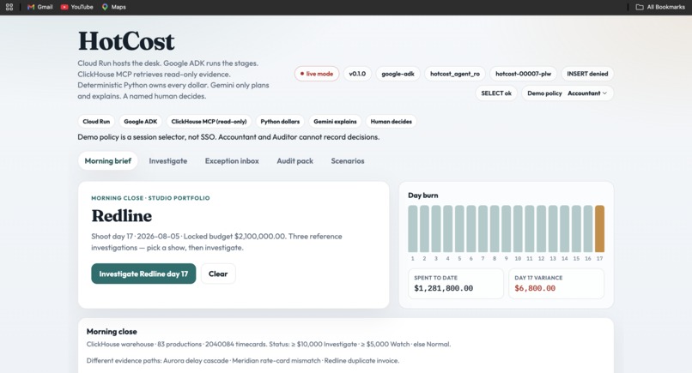Select the day 13 bar in Day burn
This screenshot has height=373, width=692.
pyautogui.click(x=553, y=228)
